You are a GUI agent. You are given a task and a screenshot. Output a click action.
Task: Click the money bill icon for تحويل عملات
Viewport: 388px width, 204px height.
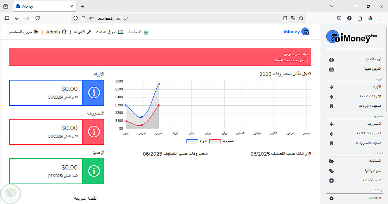pos(121,32)
